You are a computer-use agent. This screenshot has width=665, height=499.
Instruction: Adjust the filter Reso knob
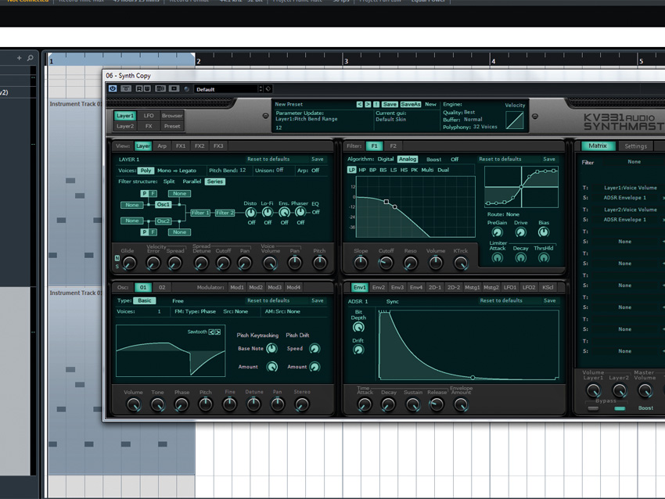tap(410, 263)
